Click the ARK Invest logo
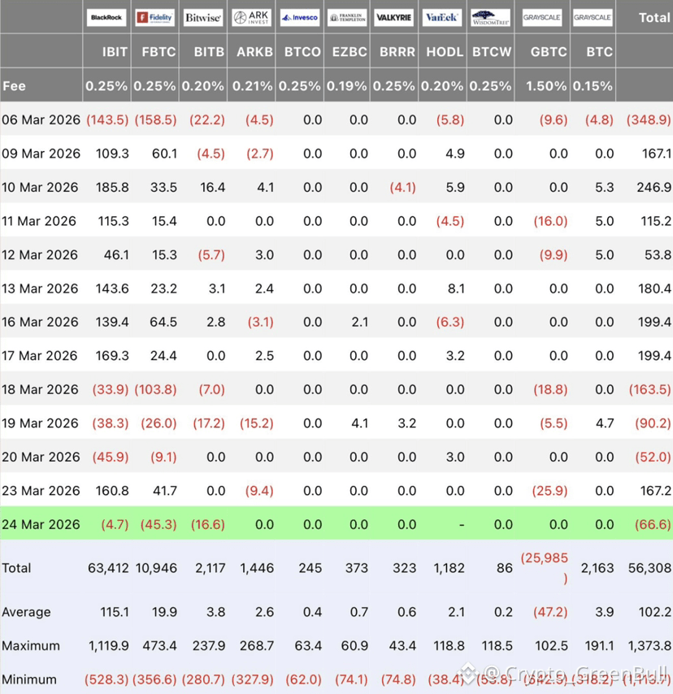673x694 pixels. coord(251,18)
